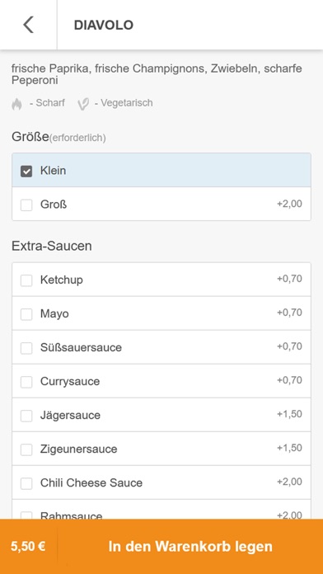323x574 pixels.
Task: Check the Rahmsauce checkbox
Action: 26,515
